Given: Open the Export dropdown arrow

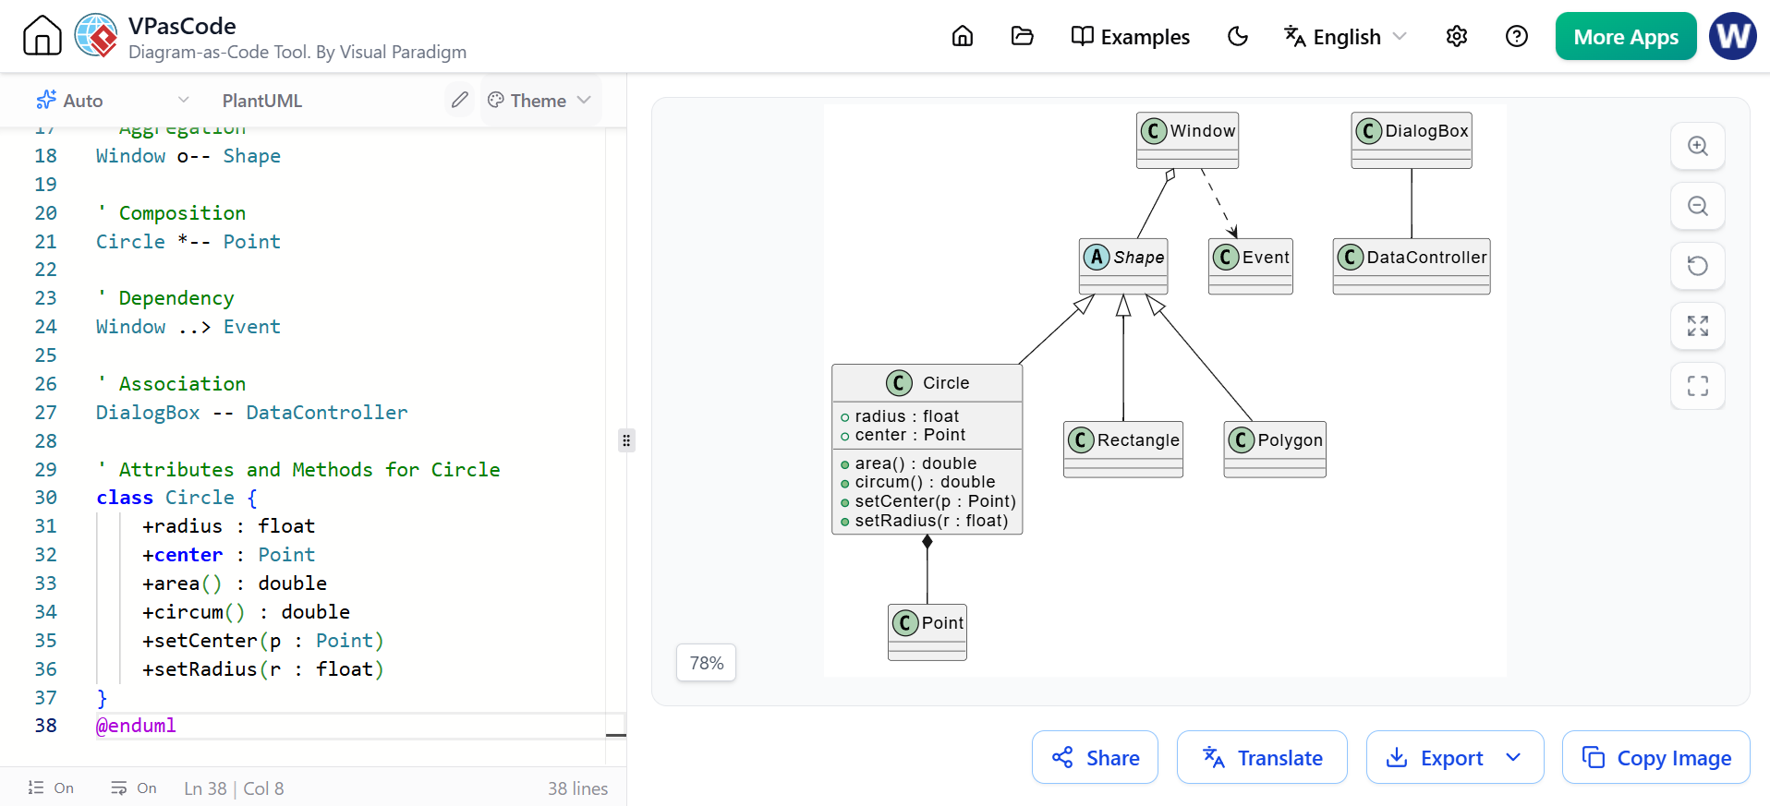Looking at the screenshot, I should (1513, 757).
